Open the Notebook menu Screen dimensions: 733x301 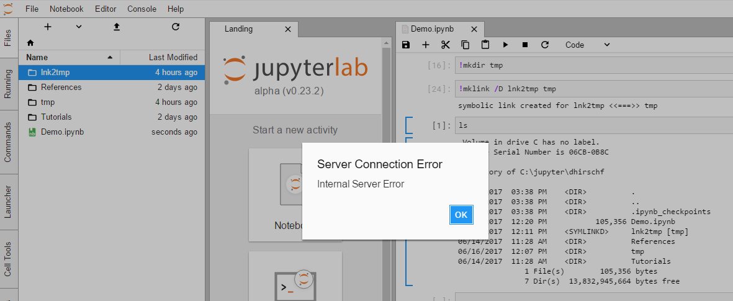coord(66,9)
